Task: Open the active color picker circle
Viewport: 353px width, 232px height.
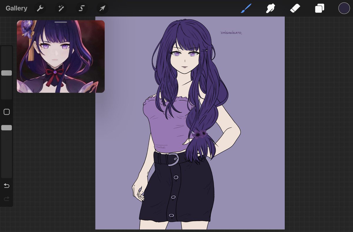Action: tap(344, 8)
